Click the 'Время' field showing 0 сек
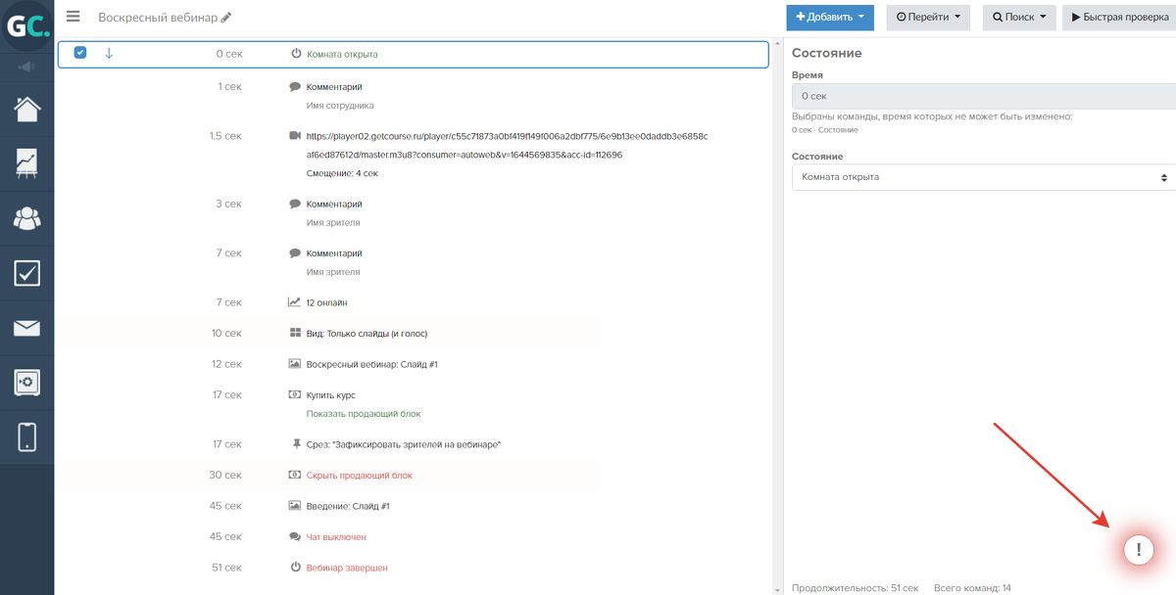 click(x=983, y=96)
